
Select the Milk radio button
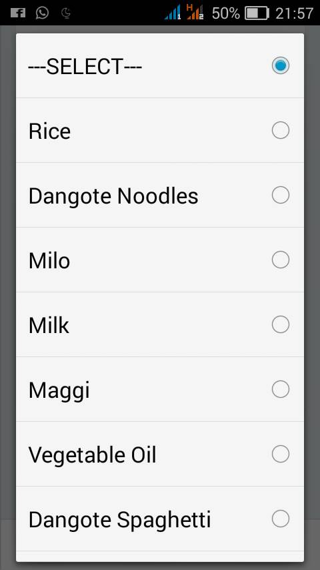281,324
